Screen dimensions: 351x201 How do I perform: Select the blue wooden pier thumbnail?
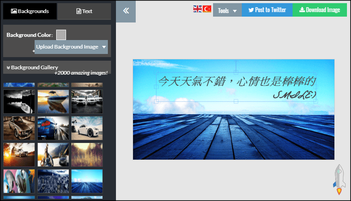point(87,181)
